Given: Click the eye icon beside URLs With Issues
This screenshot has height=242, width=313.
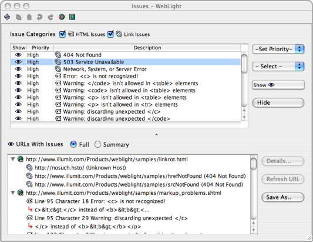Looking at the screenshot, I should [x=11, y=144].
